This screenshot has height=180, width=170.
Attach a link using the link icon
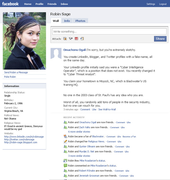pyautogui.click(x=82, y=39)
